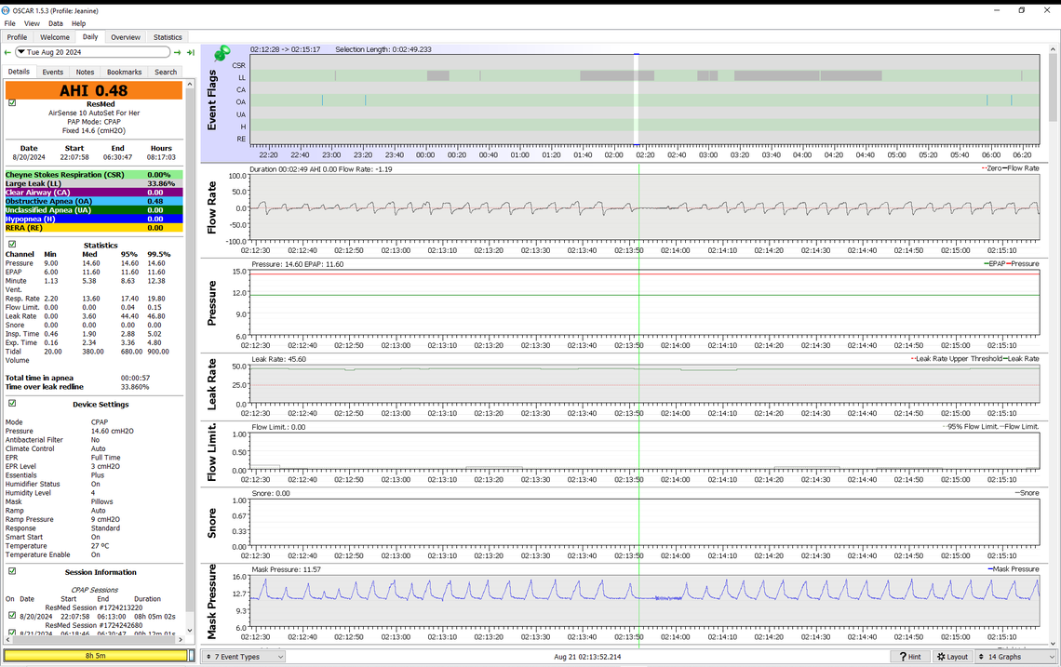Click the yellow 8h 5m session bar
1061x667 pixels.
tap(96, 656)
